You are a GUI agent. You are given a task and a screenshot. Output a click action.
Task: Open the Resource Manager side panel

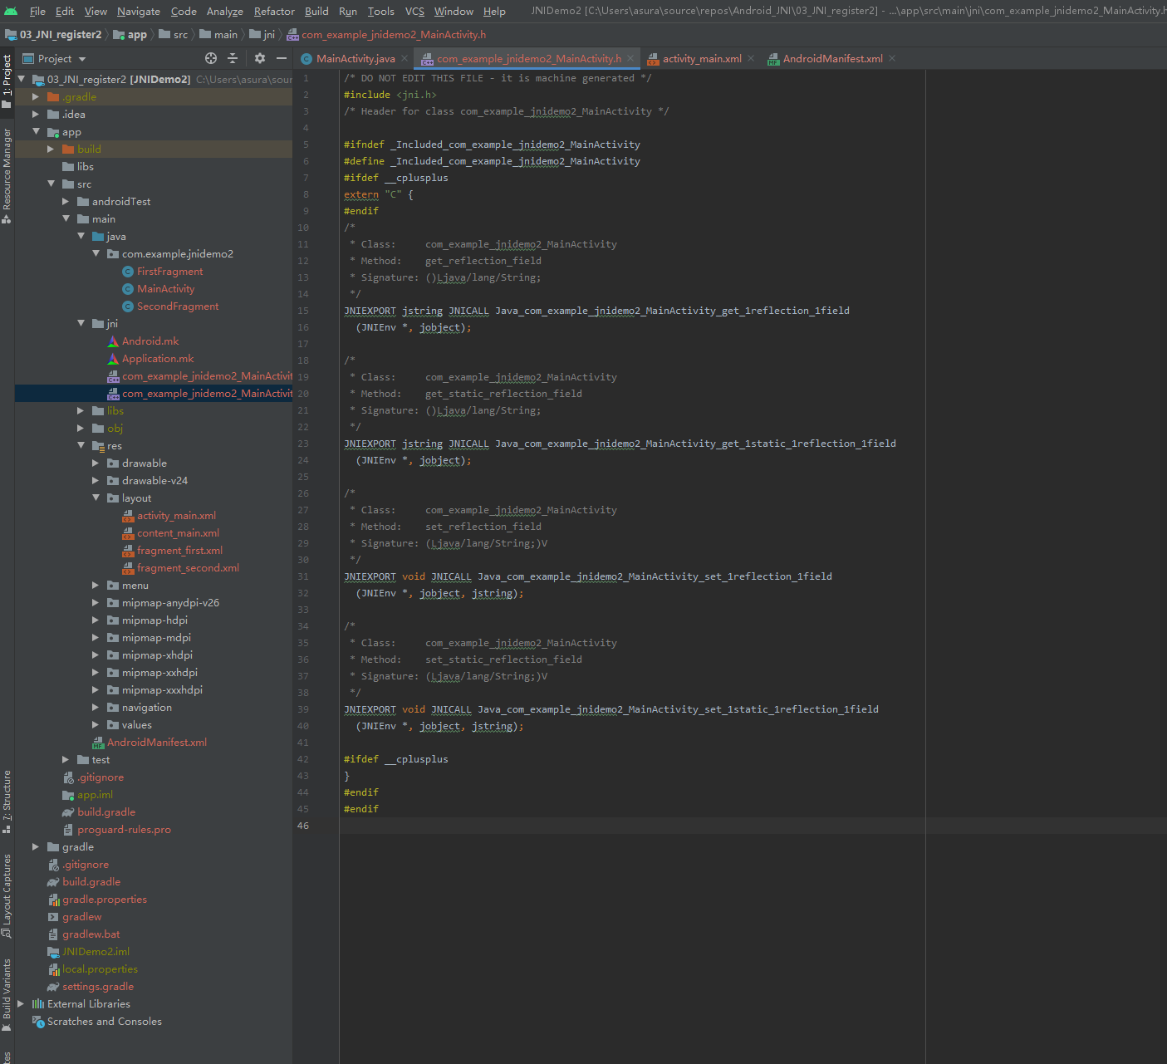(7, 170)
